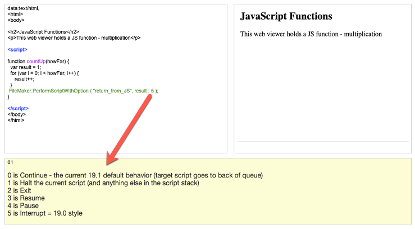Viewport: 415px width, 229px height.
Task: Click the FileMaker.PerformScriptWithOption line
Action: click(x=84, y=91)
